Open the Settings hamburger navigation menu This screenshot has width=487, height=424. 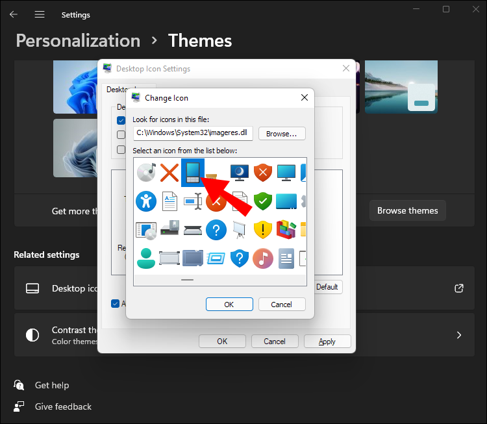pos(40,14)
